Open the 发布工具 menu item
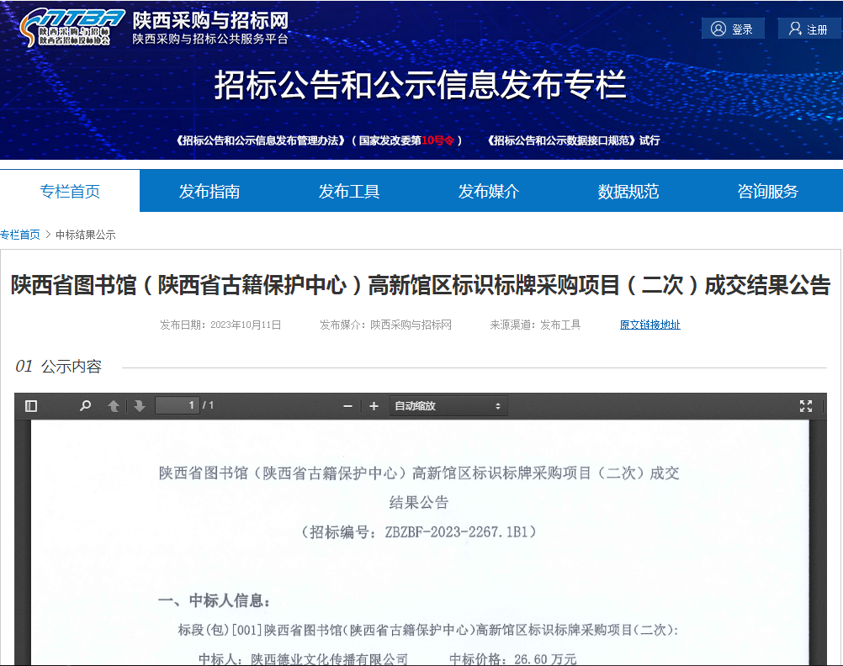The width and height of the screenshot is (843, 666). point(349,192)
